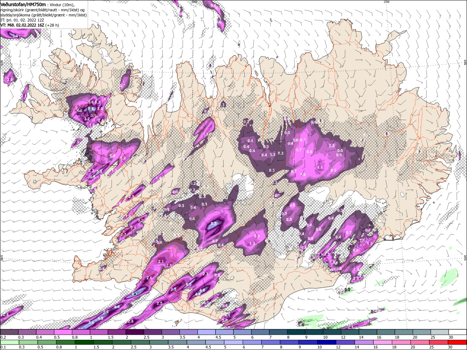Viewport: 467px width, 350px height.
Task: Click the white swatch ending the upper legend
Action: (x=458, y=332)
